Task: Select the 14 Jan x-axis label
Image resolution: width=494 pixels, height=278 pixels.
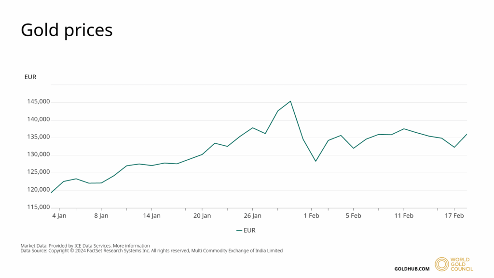Action: click(x=152, y=216)
